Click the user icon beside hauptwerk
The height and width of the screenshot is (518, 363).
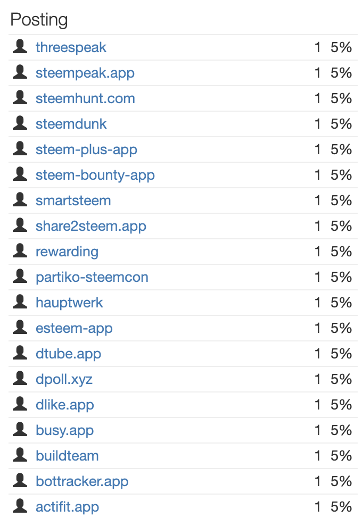[20, 302]
